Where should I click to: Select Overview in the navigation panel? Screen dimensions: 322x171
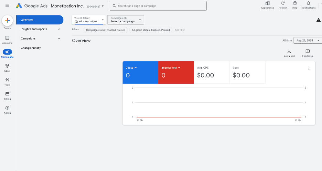point(40,20)
